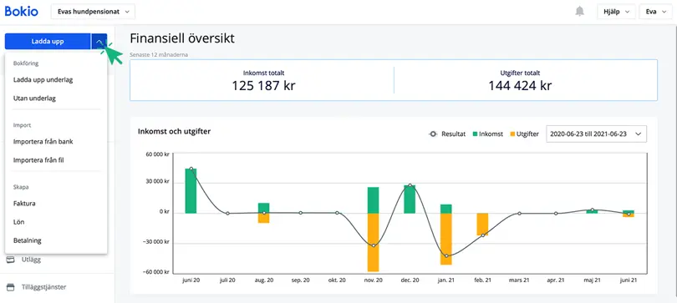
Task: Click the green aug. 20 income bar
Action: tap(264, 208)
